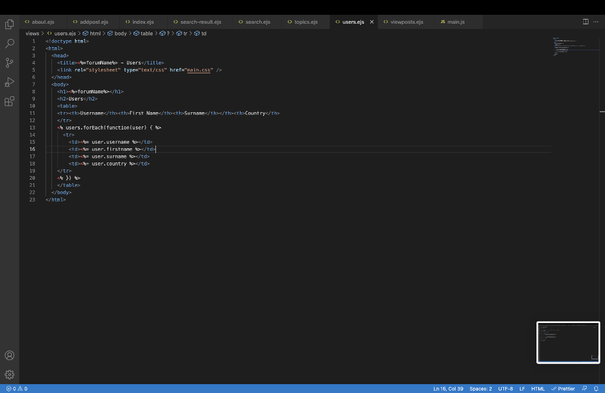Screen dimensions: 605x393
Task: Select the users.ejs tab
Action: click(353, 22)
